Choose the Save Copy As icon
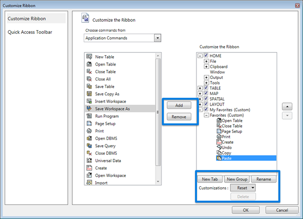This screenshot has width=303, height=219. [x=89, y=94]
